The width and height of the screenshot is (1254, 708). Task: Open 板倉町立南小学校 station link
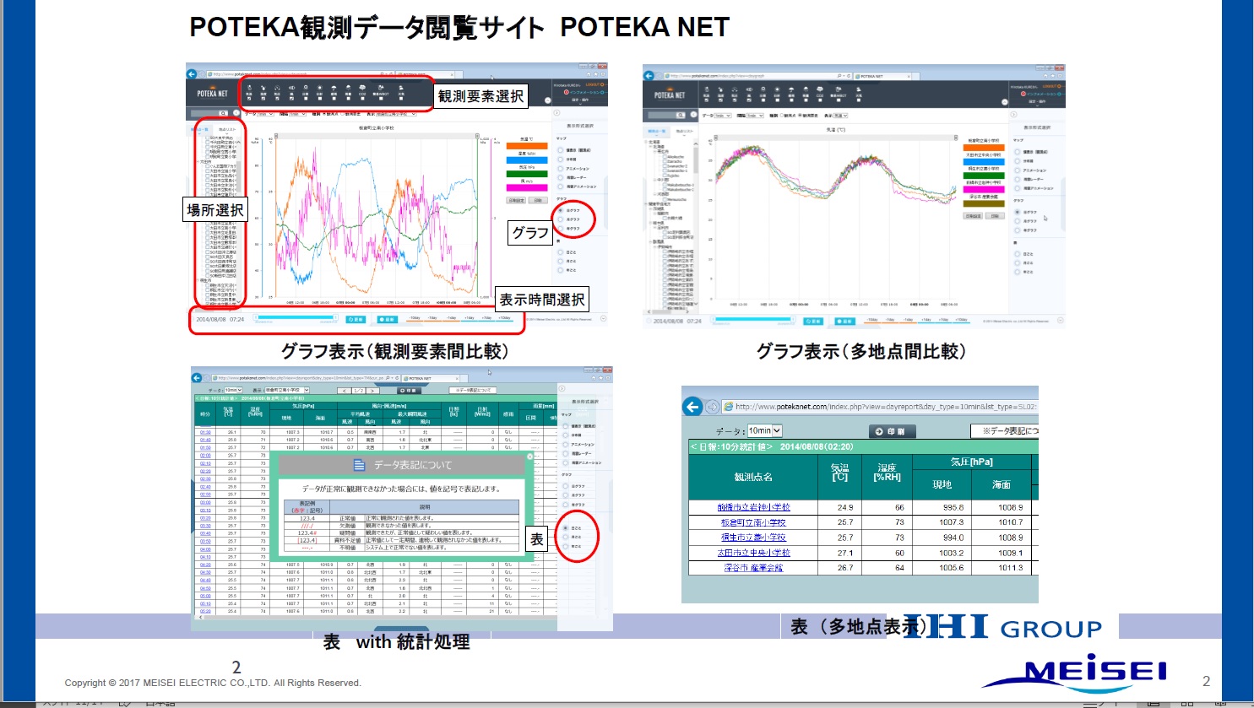(753, 522)
